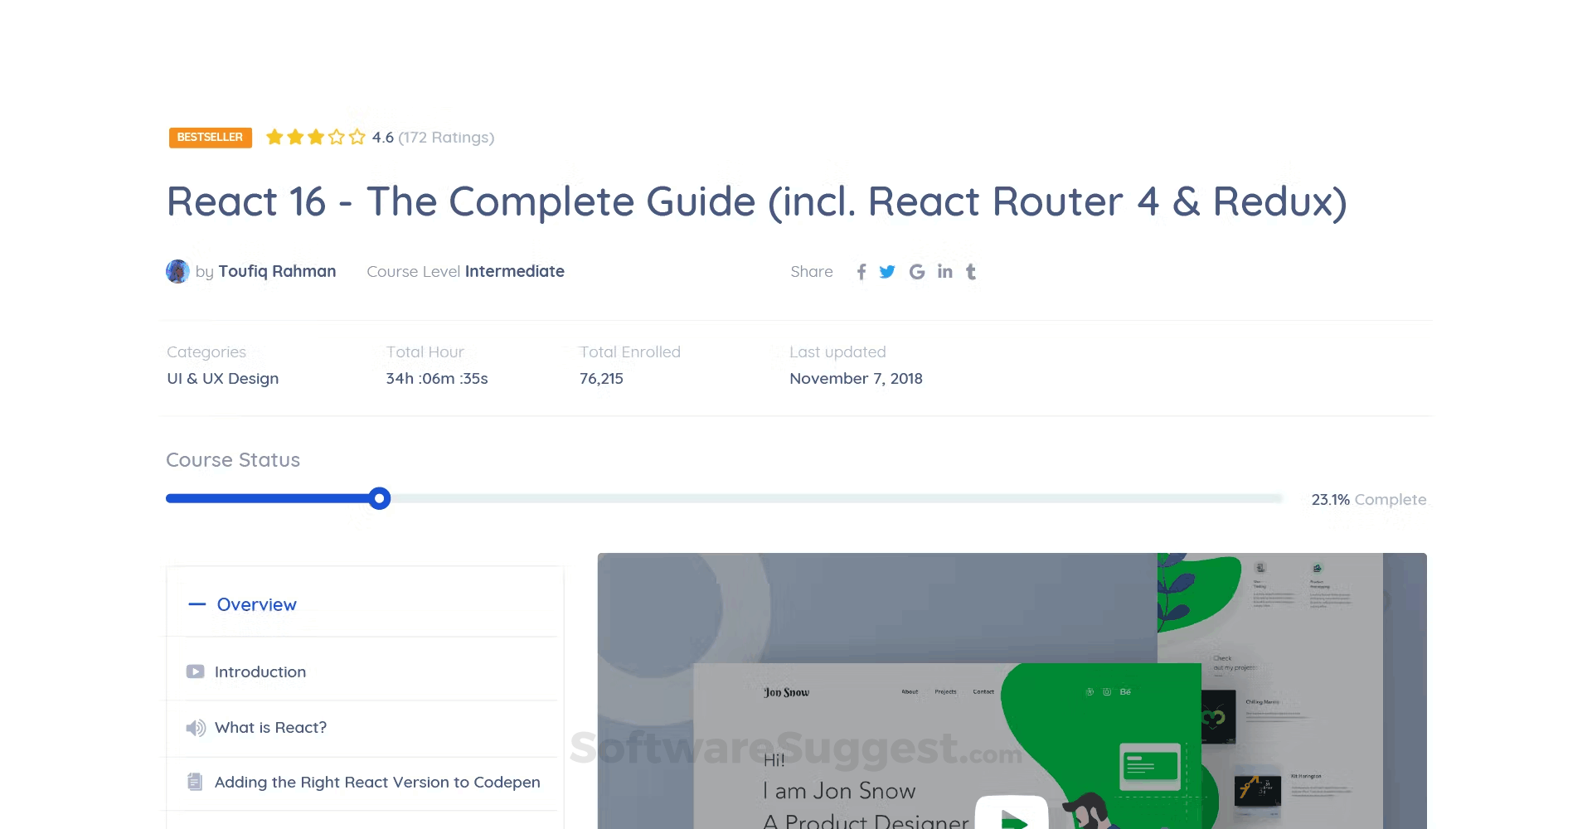The height and width of the screenshot is (829, 1592).
Task: Click the (172 Ratings) count
Action: pyautogui.click(x=446, y=138)
